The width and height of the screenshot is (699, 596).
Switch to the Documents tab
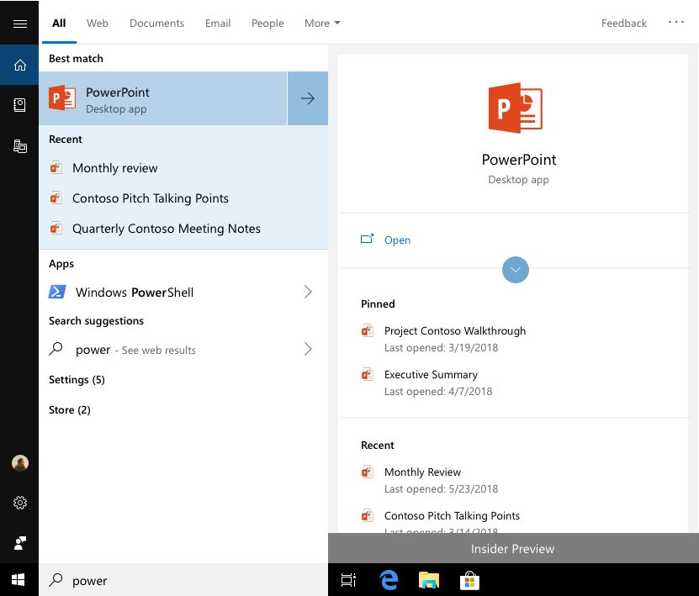click(x=156, y=24)
